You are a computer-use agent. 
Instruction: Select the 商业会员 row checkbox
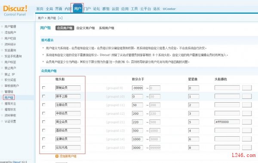coord(43,122)
